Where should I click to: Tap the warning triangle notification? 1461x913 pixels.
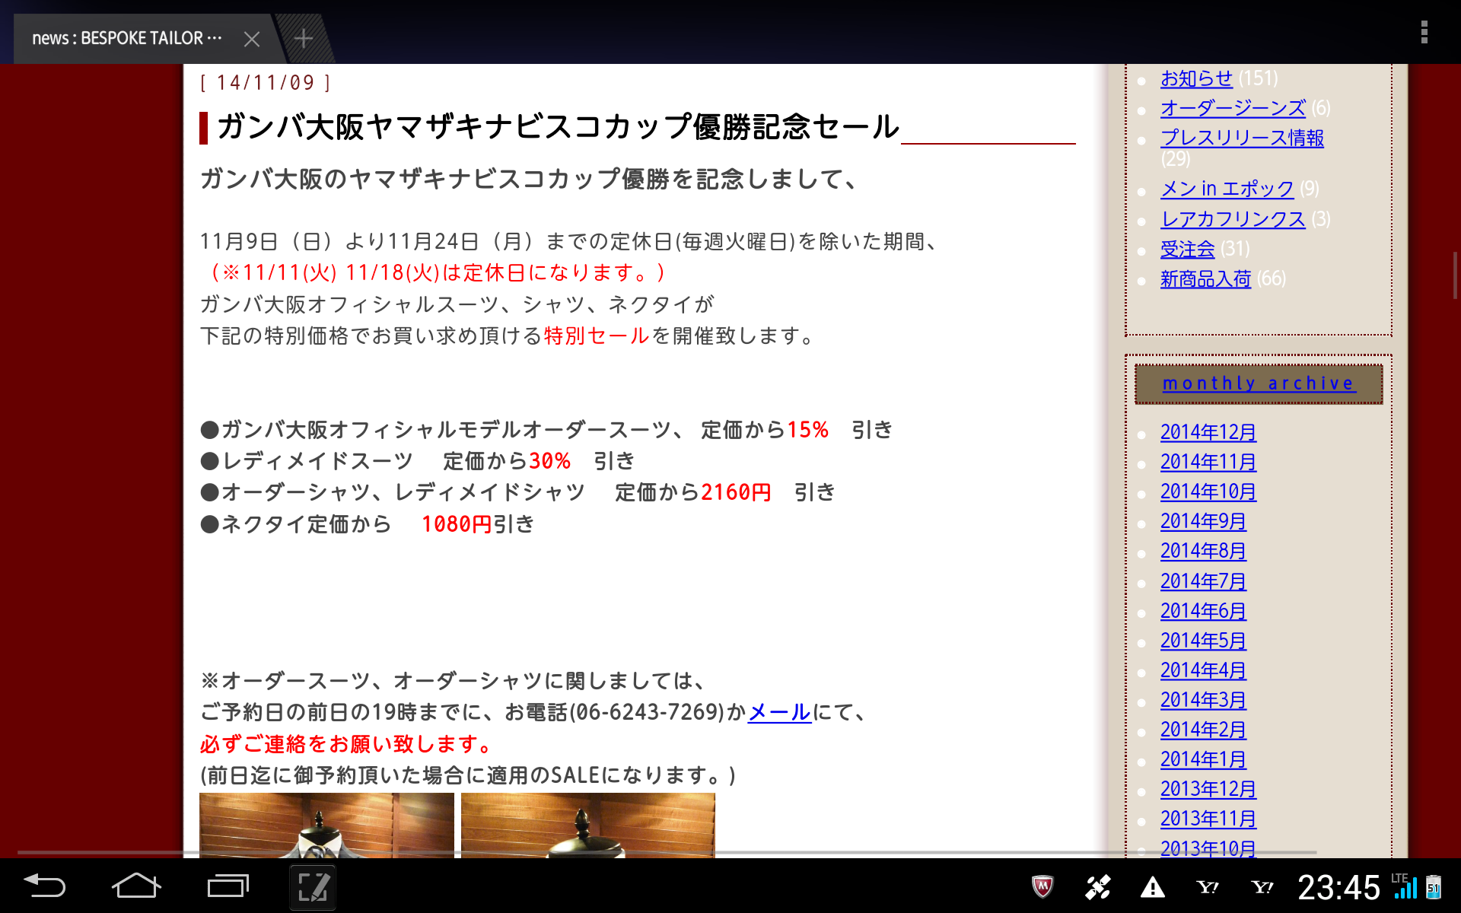click(1152, 887)
